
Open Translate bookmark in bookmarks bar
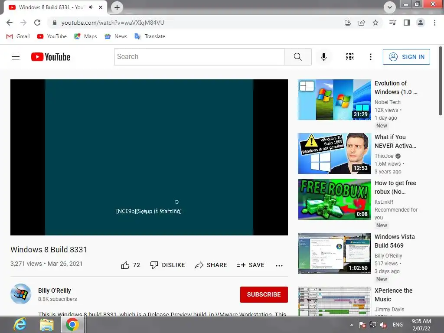point(150,36)
